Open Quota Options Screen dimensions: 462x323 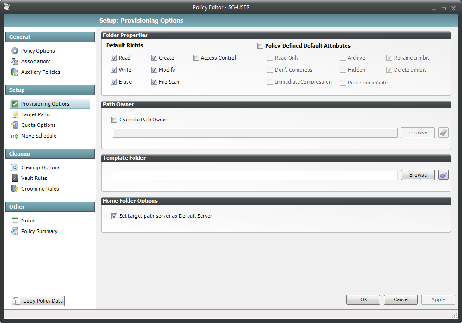pyautogui.click(x=38, y=125)
